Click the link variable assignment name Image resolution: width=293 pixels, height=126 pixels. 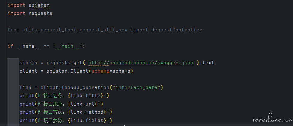point(25,87)
